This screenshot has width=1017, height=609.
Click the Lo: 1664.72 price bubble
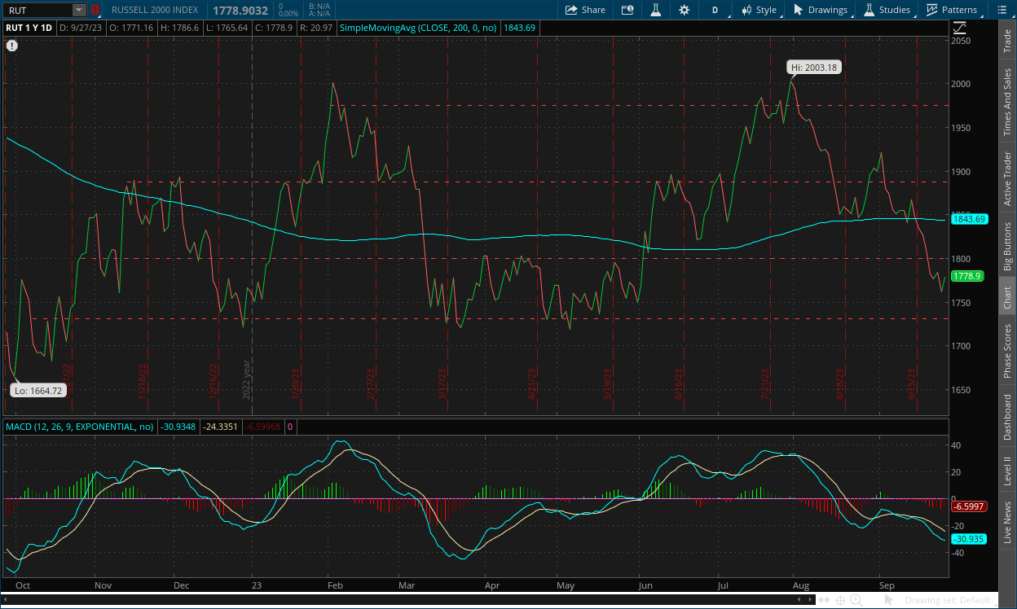tap(38, 390)
